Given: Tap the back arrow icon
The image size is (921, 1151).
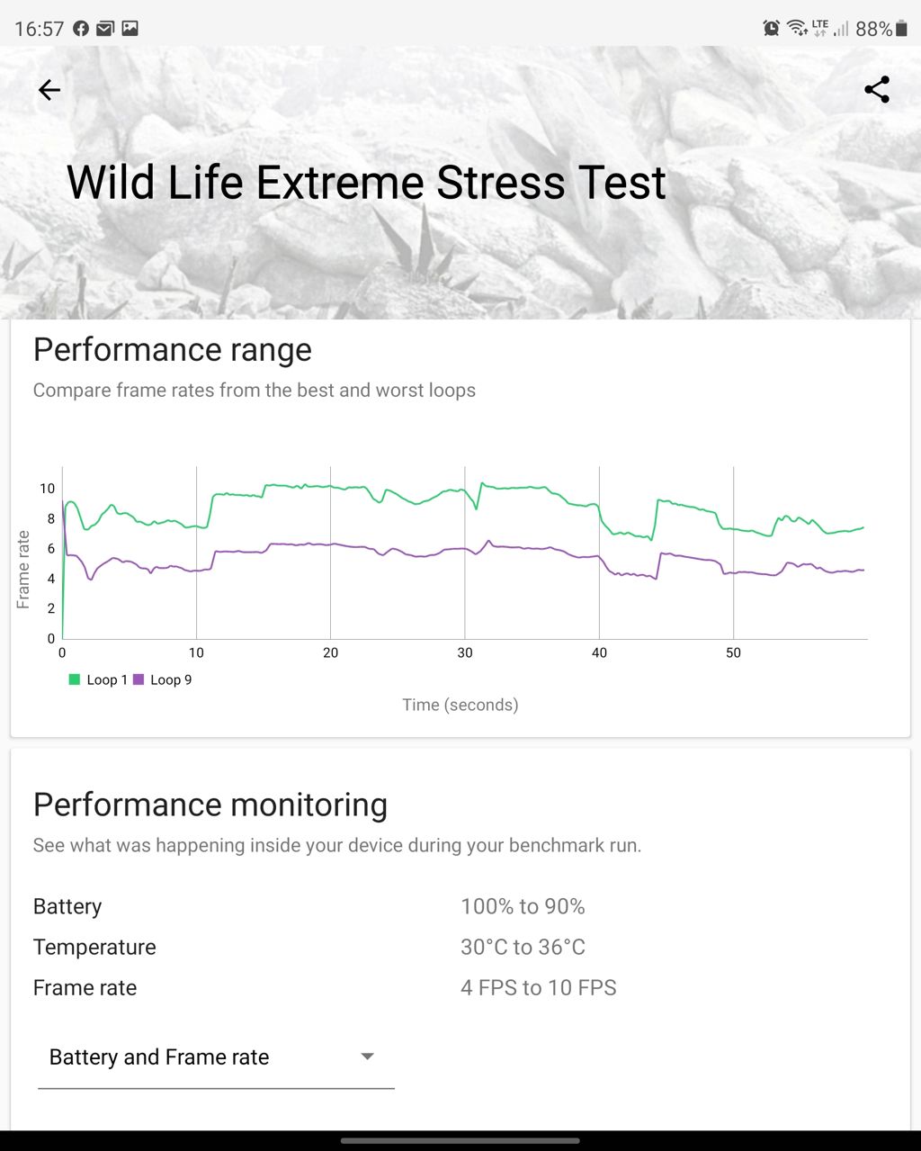Looking at the screenshot, I should 49,90.
